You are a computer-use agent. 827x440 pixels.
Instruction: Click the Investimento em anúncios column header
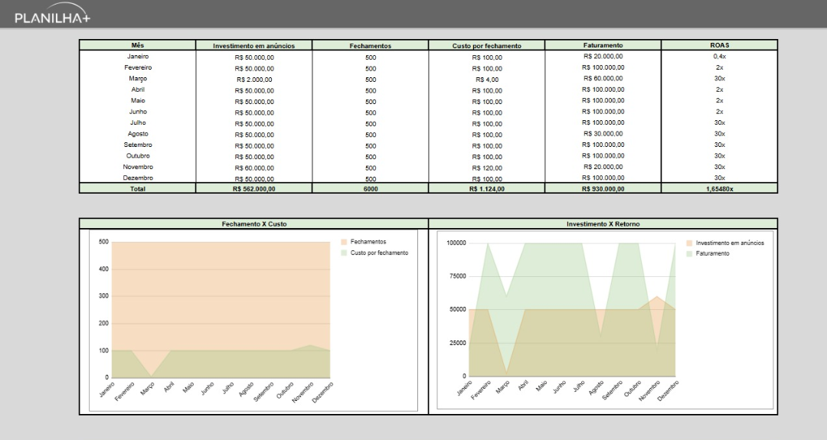(253, 46)
